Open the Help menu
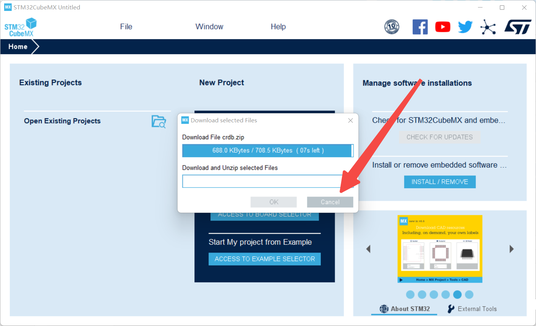This screenshot has width=536, height=326. click(x=278, y=27)
